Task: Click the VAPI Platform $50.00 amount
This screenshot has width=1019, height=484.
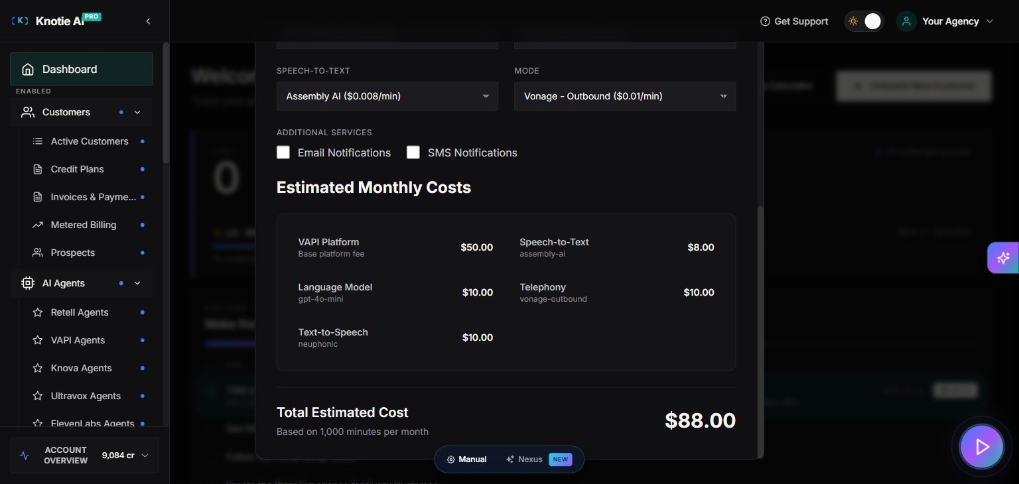Action: tap(477, 247)
